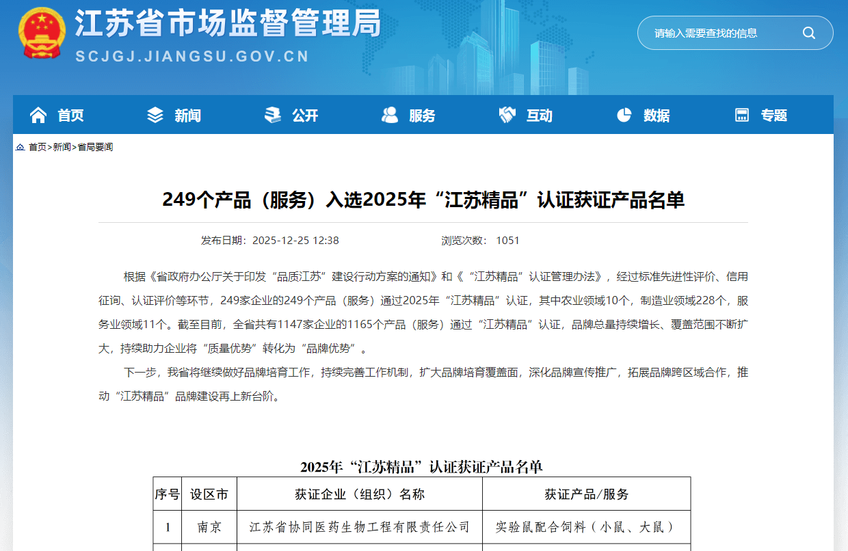Click the 江苏省协同医药生物工程有限责任公司 table cell
Image resolution: width=848 pixels, height=551 pixels.
(360, 527)
